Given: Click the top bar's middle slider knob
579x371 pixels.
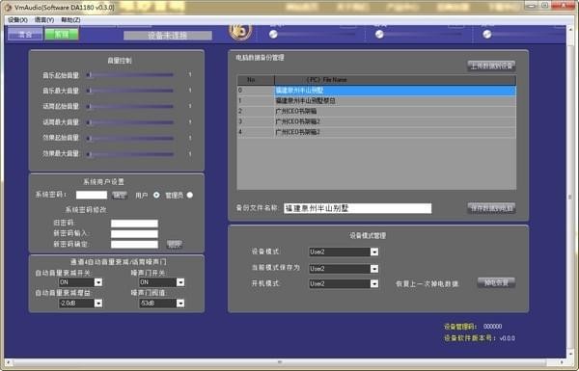Looking at the screenshot, I should (379, 35).
